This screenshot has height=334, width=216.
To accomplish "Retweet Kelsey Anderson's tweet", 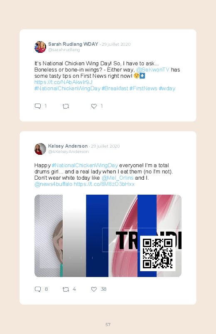I will click(66, 289).
